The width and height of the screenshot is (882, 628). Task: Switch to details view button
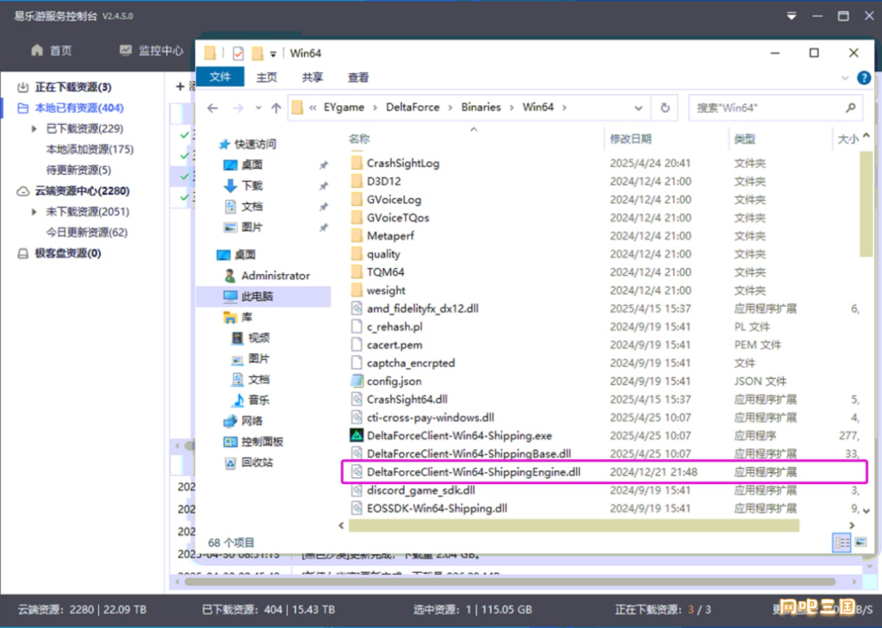coord(842,543)
